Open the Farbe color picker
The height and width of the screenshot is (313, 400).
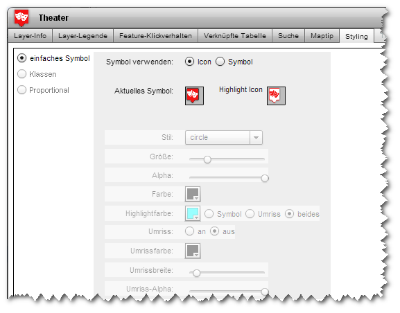click(x=193, y=194)
